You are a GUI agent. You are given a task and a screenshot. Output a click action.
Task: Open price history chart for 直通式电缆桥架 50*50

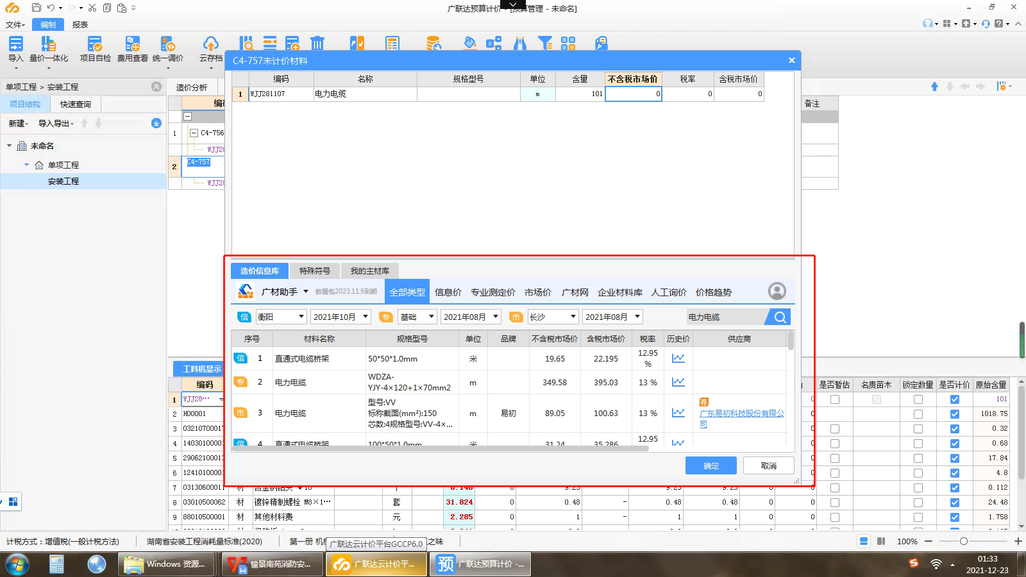tap(678, 358)
